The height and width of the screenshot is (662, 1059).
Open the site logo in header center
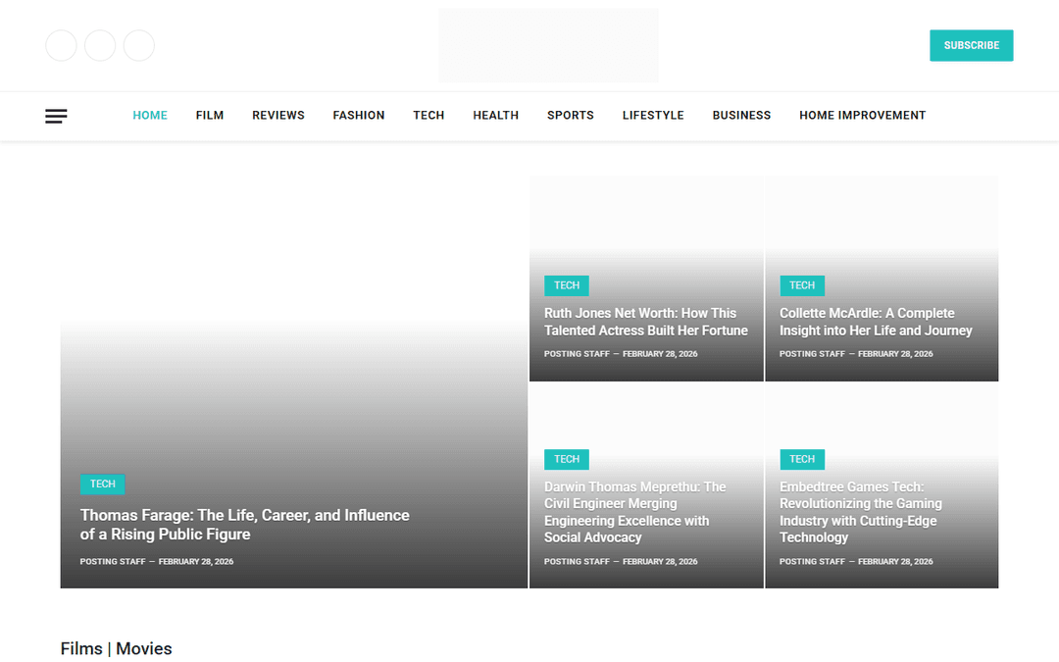[548, 45]
